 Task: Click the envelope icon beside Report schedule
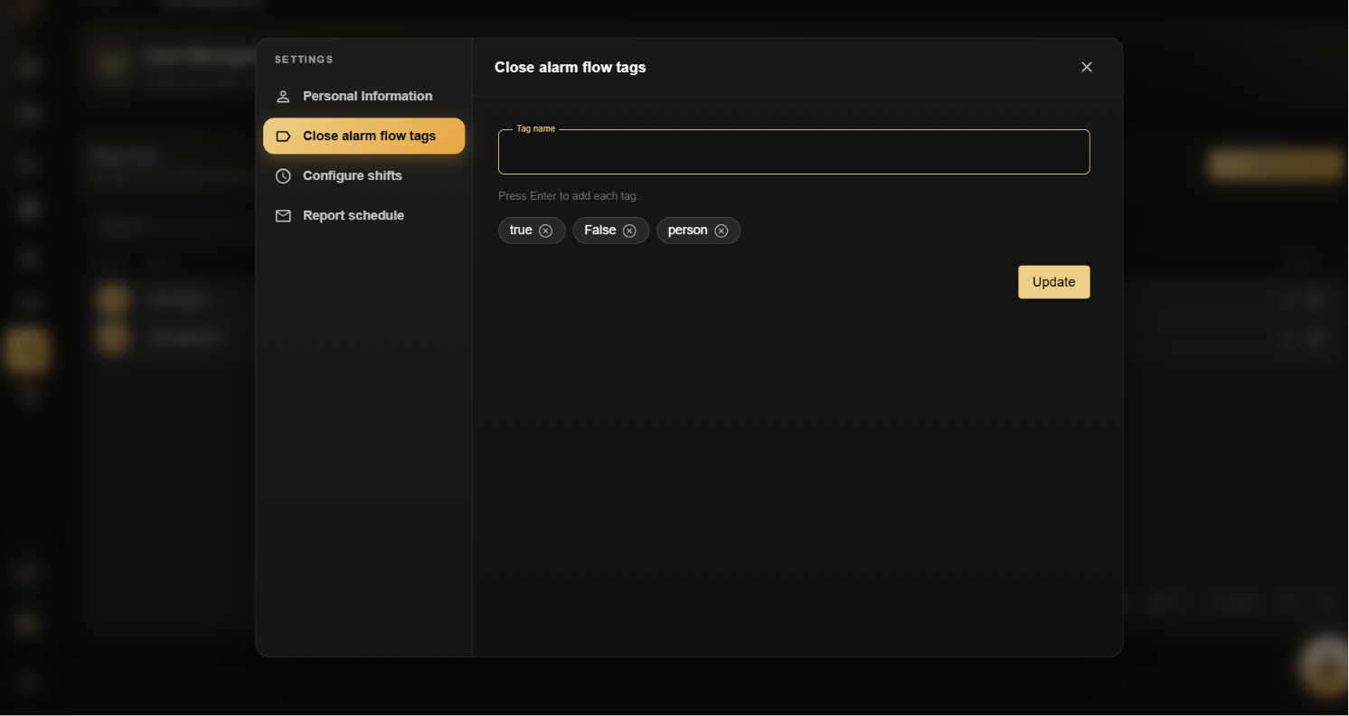[283, 216]
